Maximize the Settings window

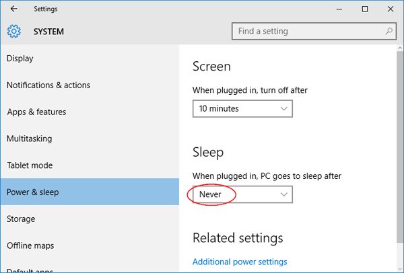[364, 9]
